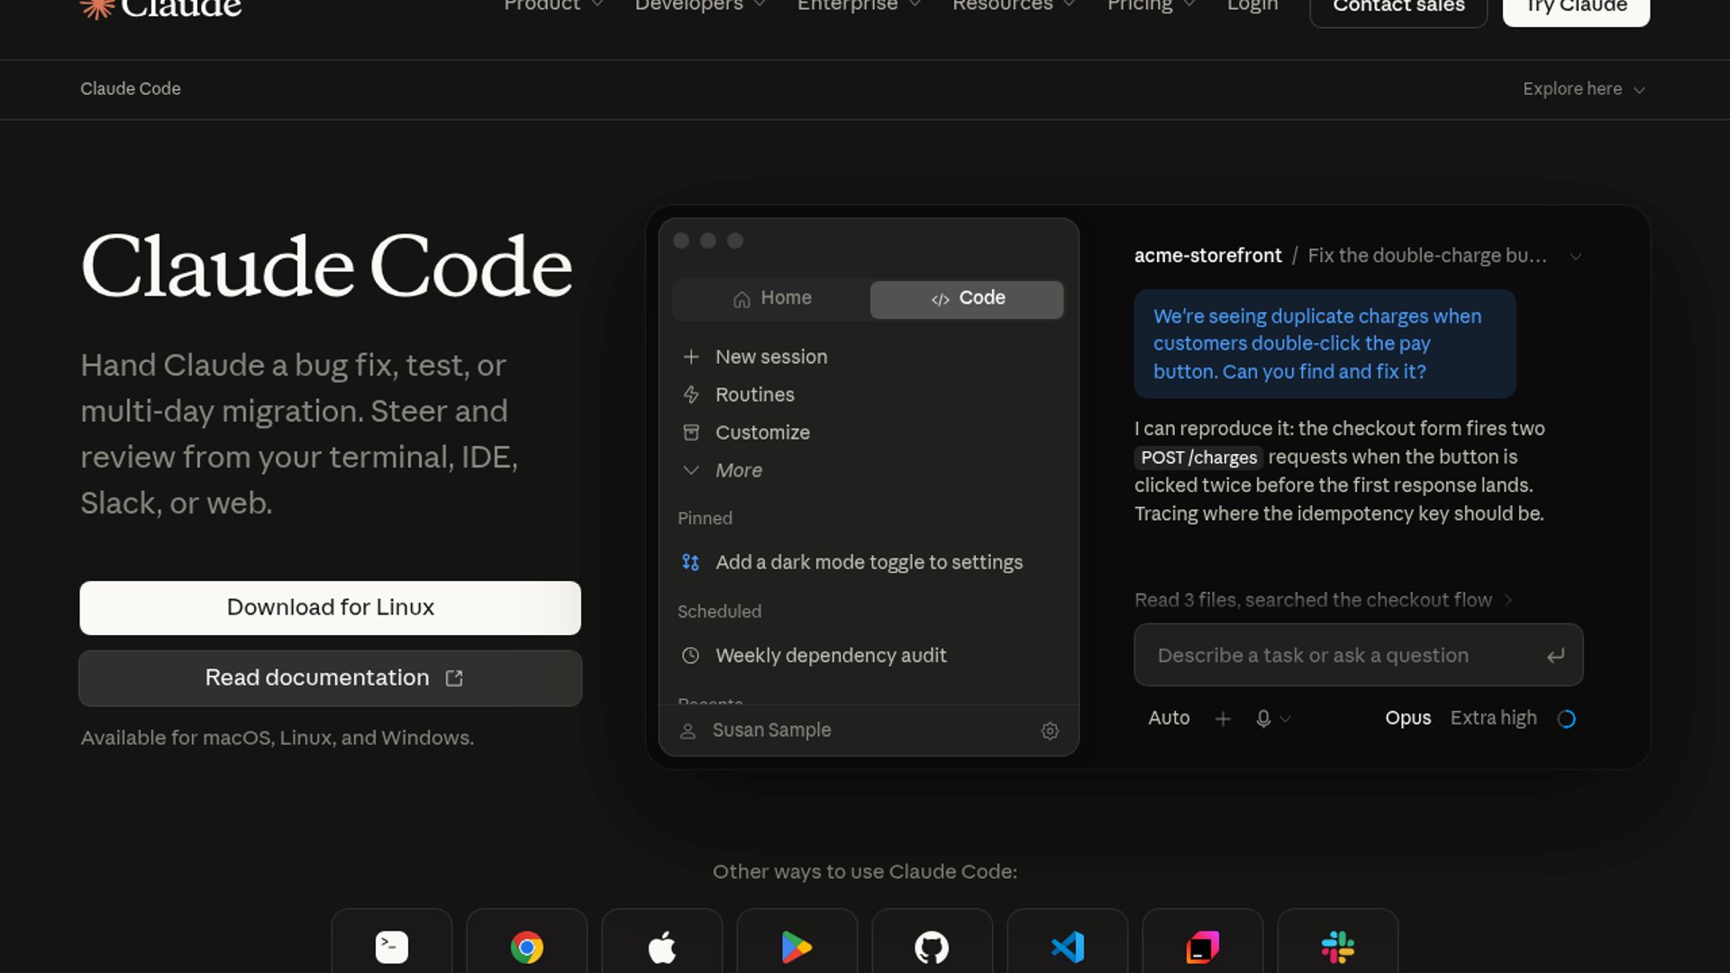Click the Pinned section label
The height and width of the screenshot is (973, 1730).
point(705,519)
